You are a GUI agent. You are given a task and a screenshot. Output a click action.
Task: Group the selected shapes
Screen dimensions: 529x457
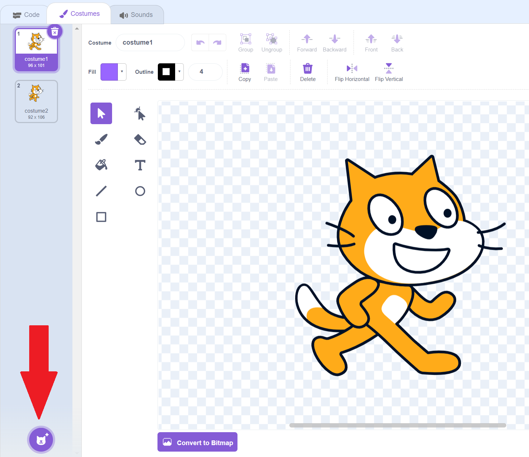[246, 42]
